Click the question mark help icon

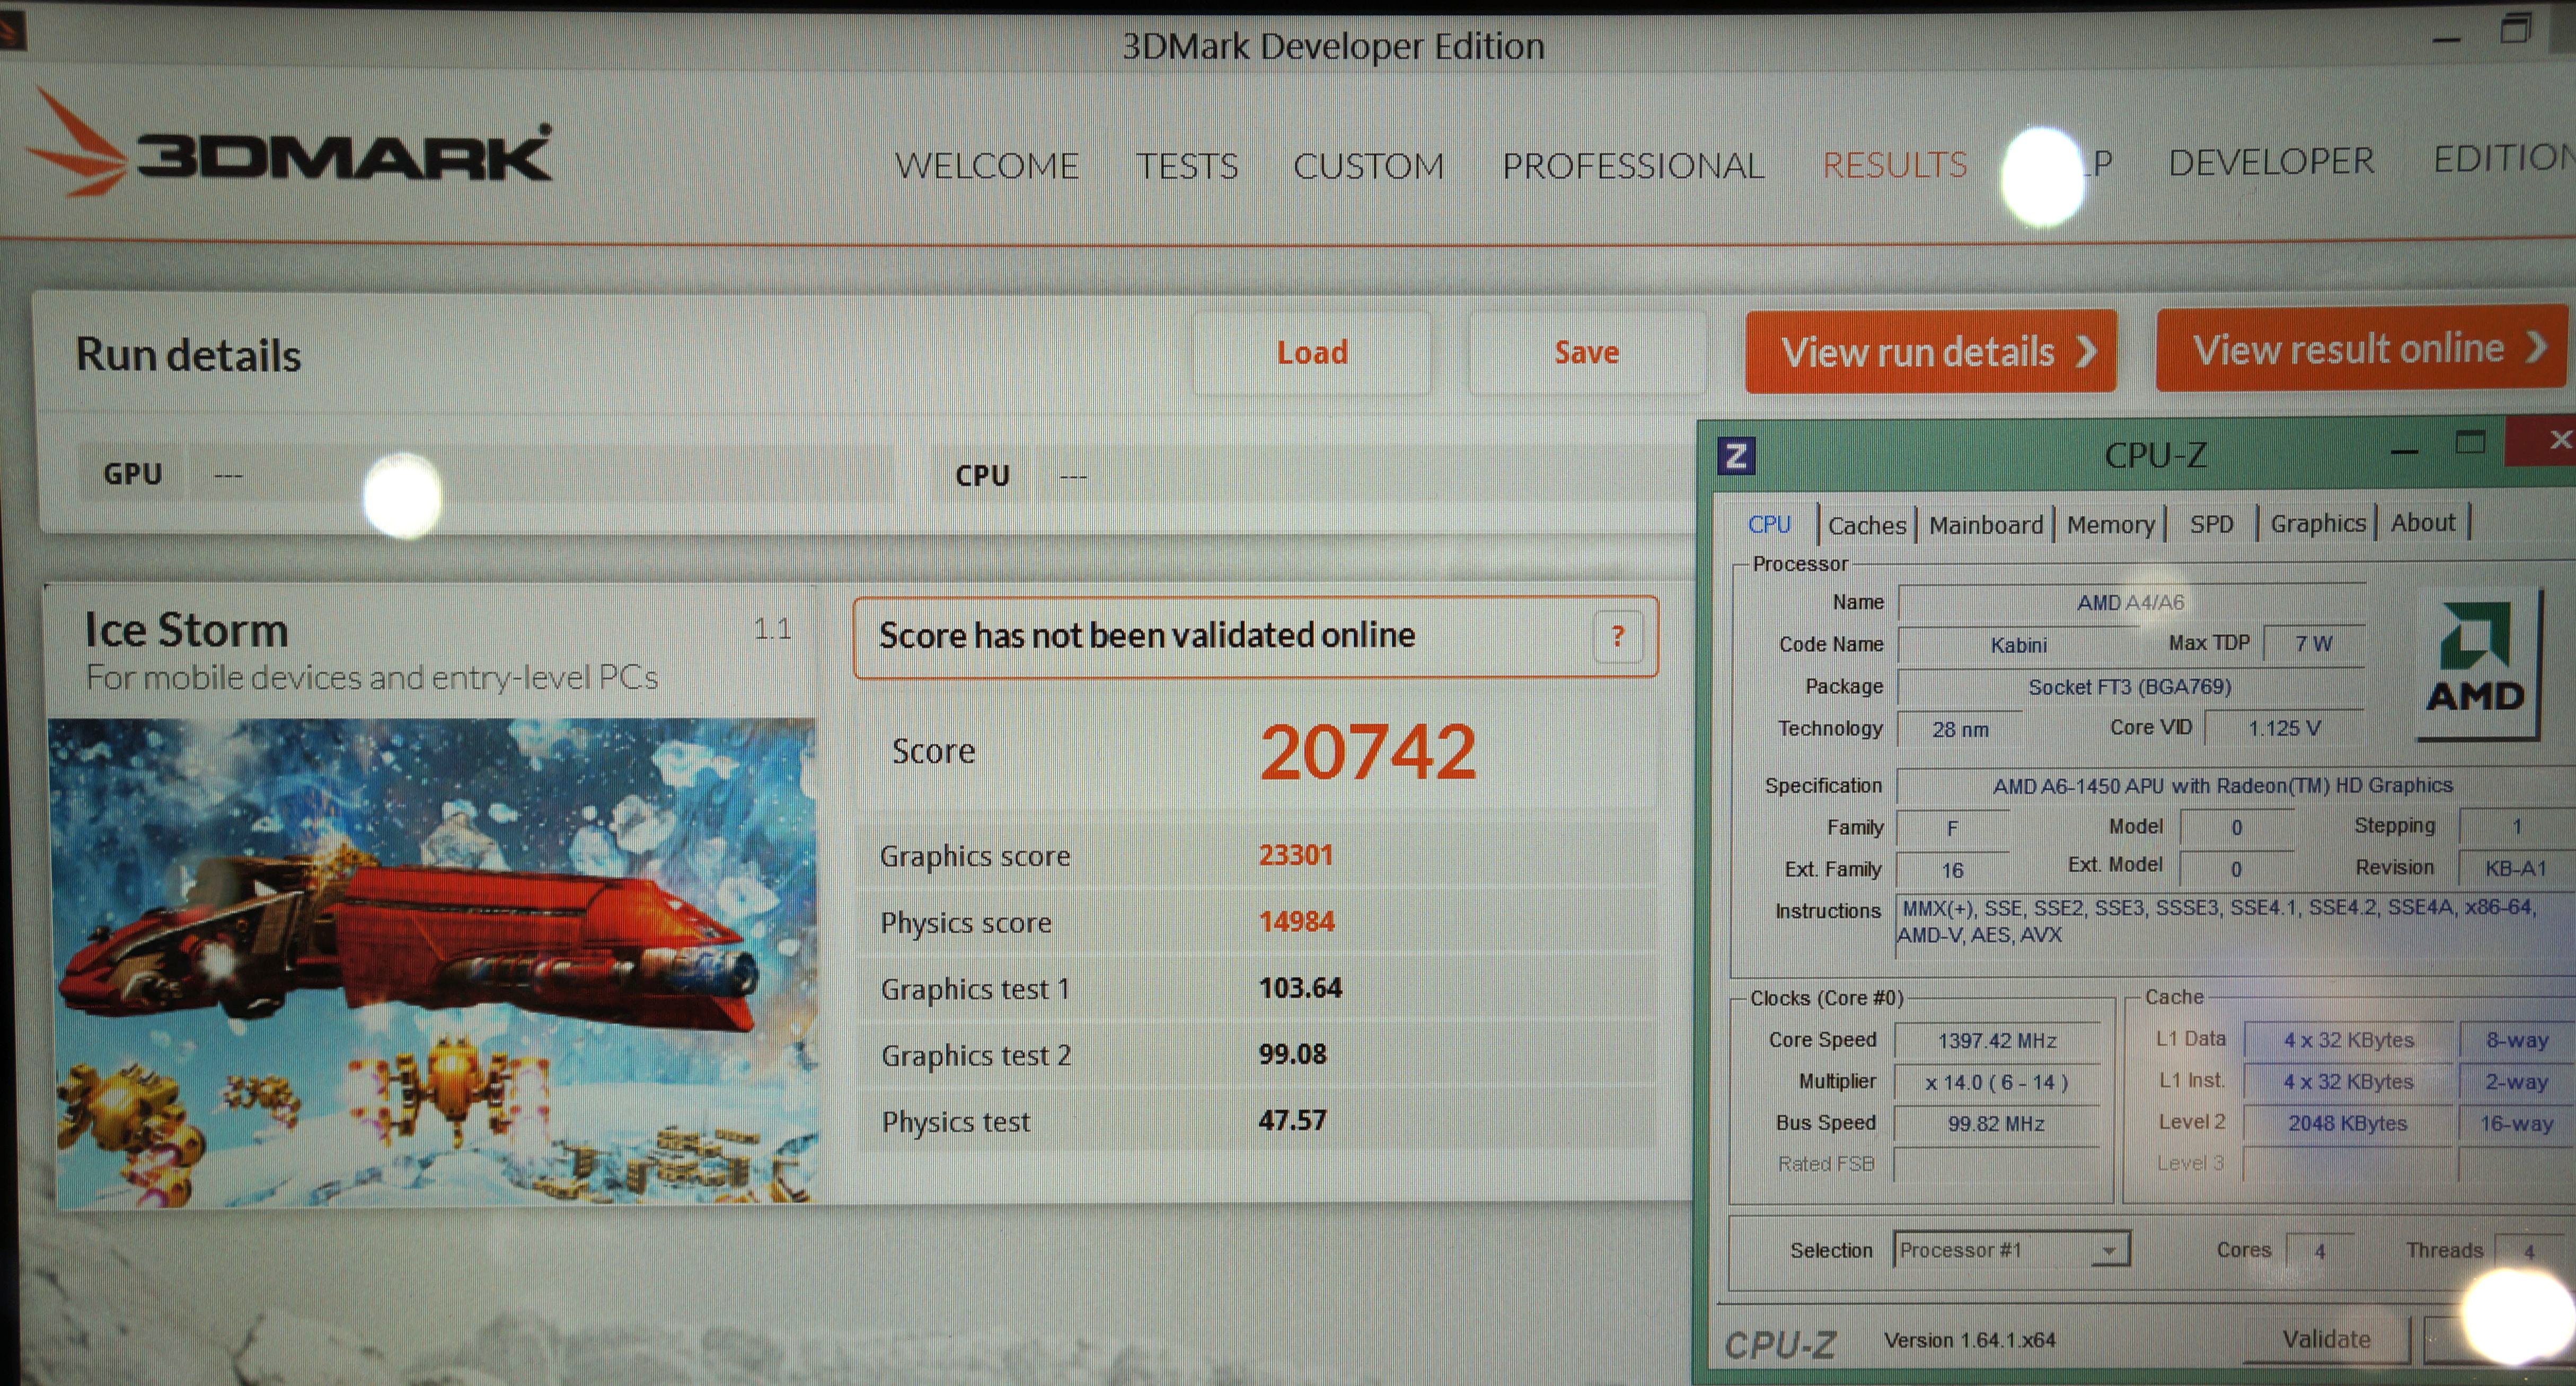click(1617, 636)
